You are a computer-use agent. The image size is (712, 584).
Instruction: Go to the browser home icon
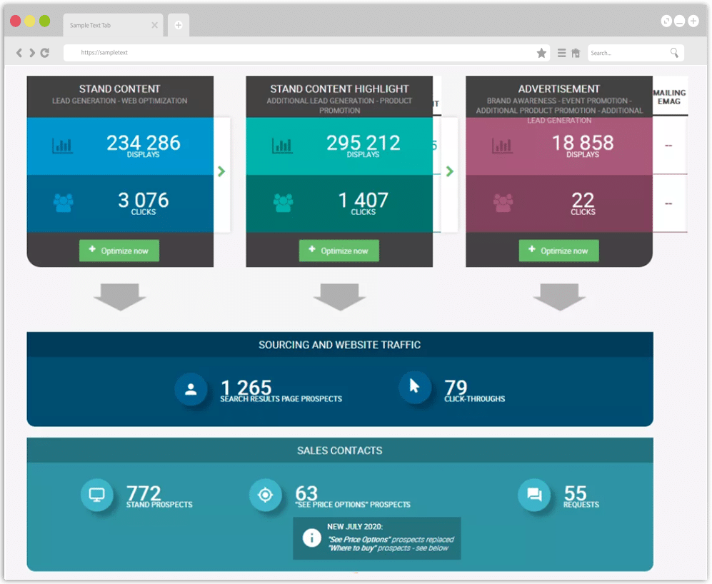(x=575, y=53)
